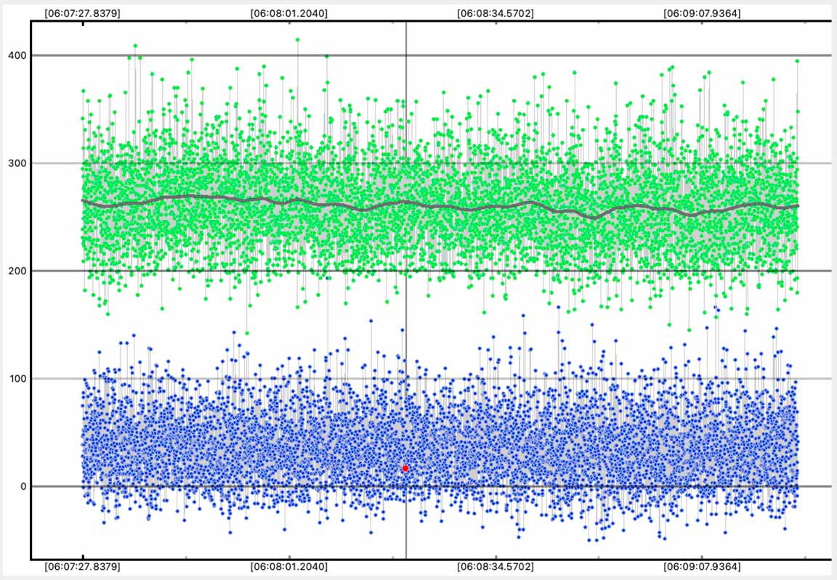Viewport: 837px width, 580px height.
Task: Click top timestamp label 06:09:07.9364
Action: pyautogui.click(x=703, y=13)
